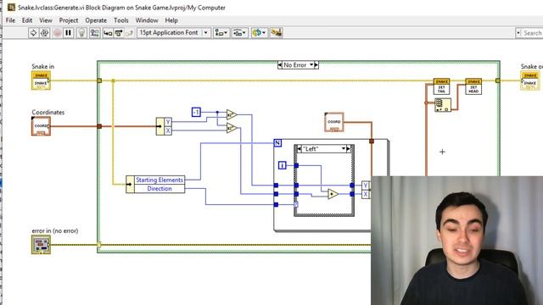543x305 pixels.
Task: Click the error in (no error) label
Action: [55, 230]
